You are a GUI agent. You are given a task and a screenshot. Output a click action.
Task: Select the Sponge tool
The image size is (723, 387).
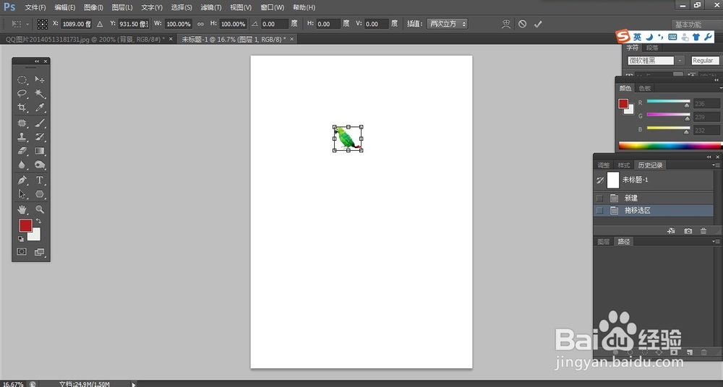[x=40, y=165]
